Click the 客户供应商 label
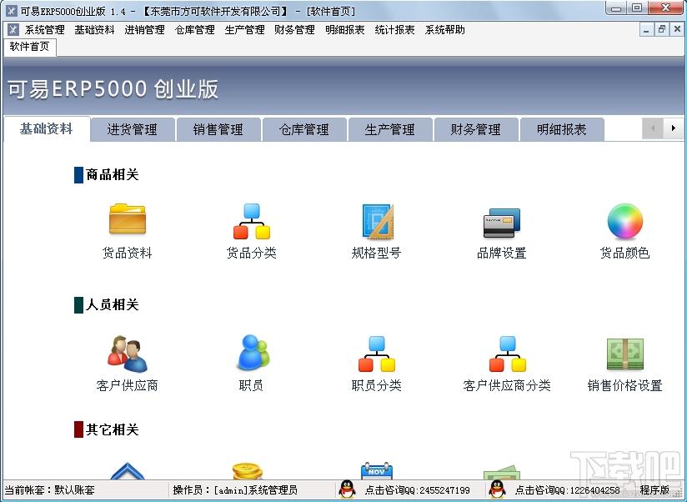 coord(127,385)
